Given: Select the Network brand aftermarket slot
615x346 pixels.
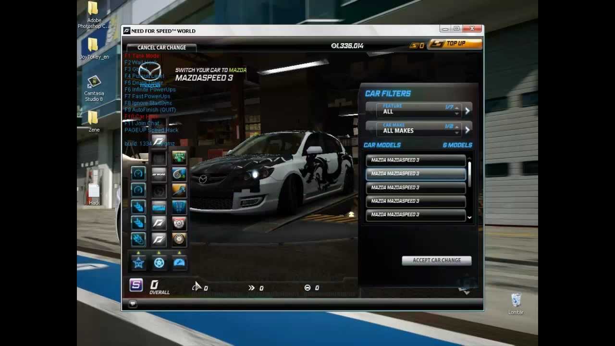Looking at the screenshot, I should 159,173.
